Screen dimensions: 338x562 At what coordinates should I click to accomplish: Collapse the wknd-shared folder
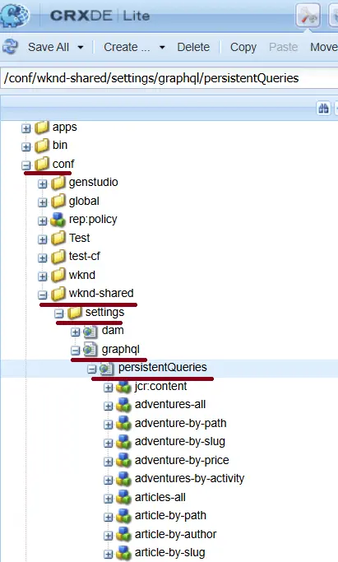tap(42, 295)
